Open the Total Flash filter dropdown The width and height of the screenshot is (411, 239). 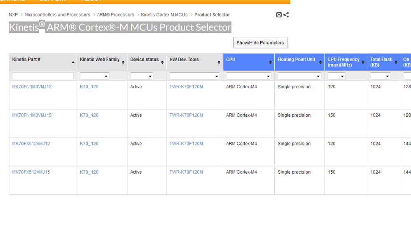[x=381, y=76]
